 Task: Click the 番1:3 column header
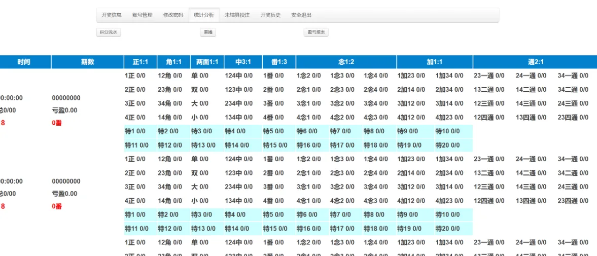click(279, 62)
